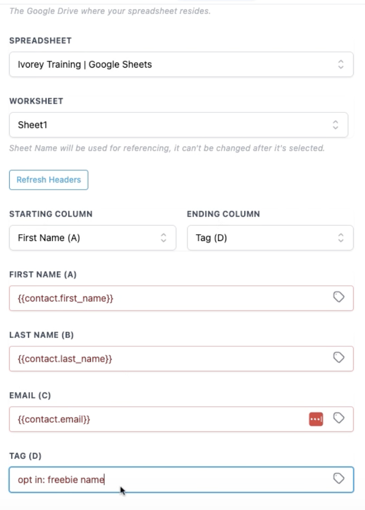Click the Sheet Name referencing hint text
Viewport: 365px width, 510px height.
167,148
